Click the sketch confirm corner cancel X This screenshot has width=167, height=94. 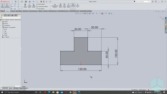click(x=163, y=19)
